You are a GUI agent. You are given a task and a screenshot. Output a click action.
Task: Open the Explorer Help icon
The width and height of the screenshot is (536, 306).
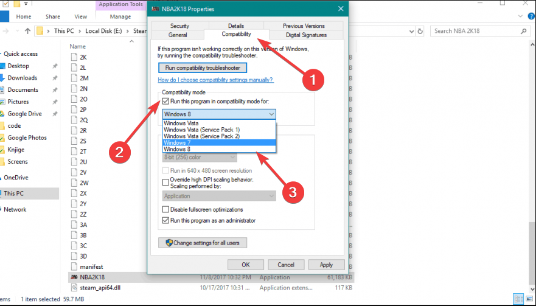coord(531,16)
